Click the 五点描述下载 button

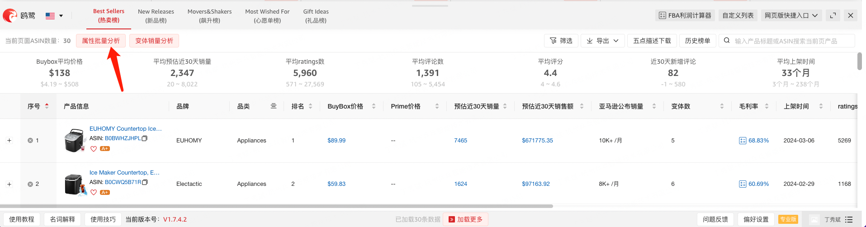pyautogui.click(x=652, y=41)
